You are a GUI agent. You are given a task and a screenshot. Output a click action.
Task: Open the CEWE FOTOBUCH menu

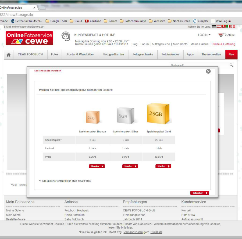30,55
